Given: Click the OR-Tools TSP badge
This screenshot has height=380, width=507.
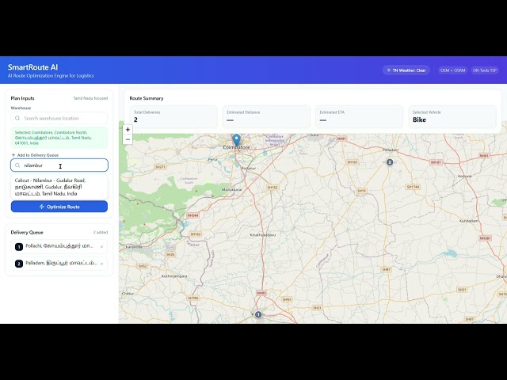Looking at the screenshot, I should (x=484, y=70).
